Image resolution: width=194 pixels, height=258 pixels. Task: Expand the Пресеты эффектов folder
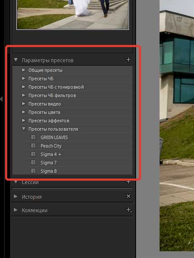tap(24, 121)
